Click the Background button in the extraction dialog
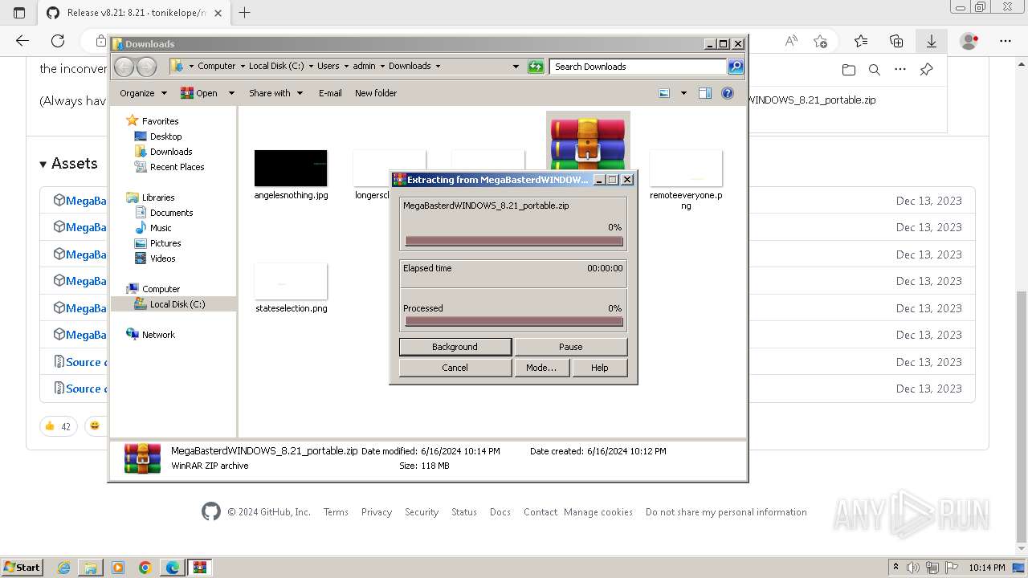The width and height of the screenshot is (1028, 578). (x=455, y=347)
